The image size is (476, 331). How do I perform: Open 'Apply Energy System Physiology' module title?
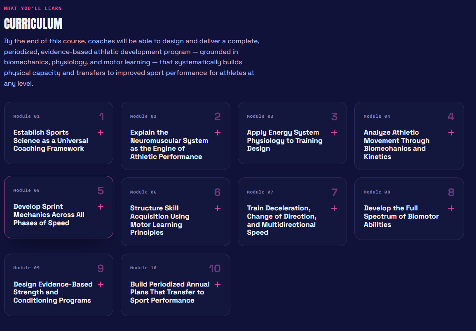[x=285, y=140]
